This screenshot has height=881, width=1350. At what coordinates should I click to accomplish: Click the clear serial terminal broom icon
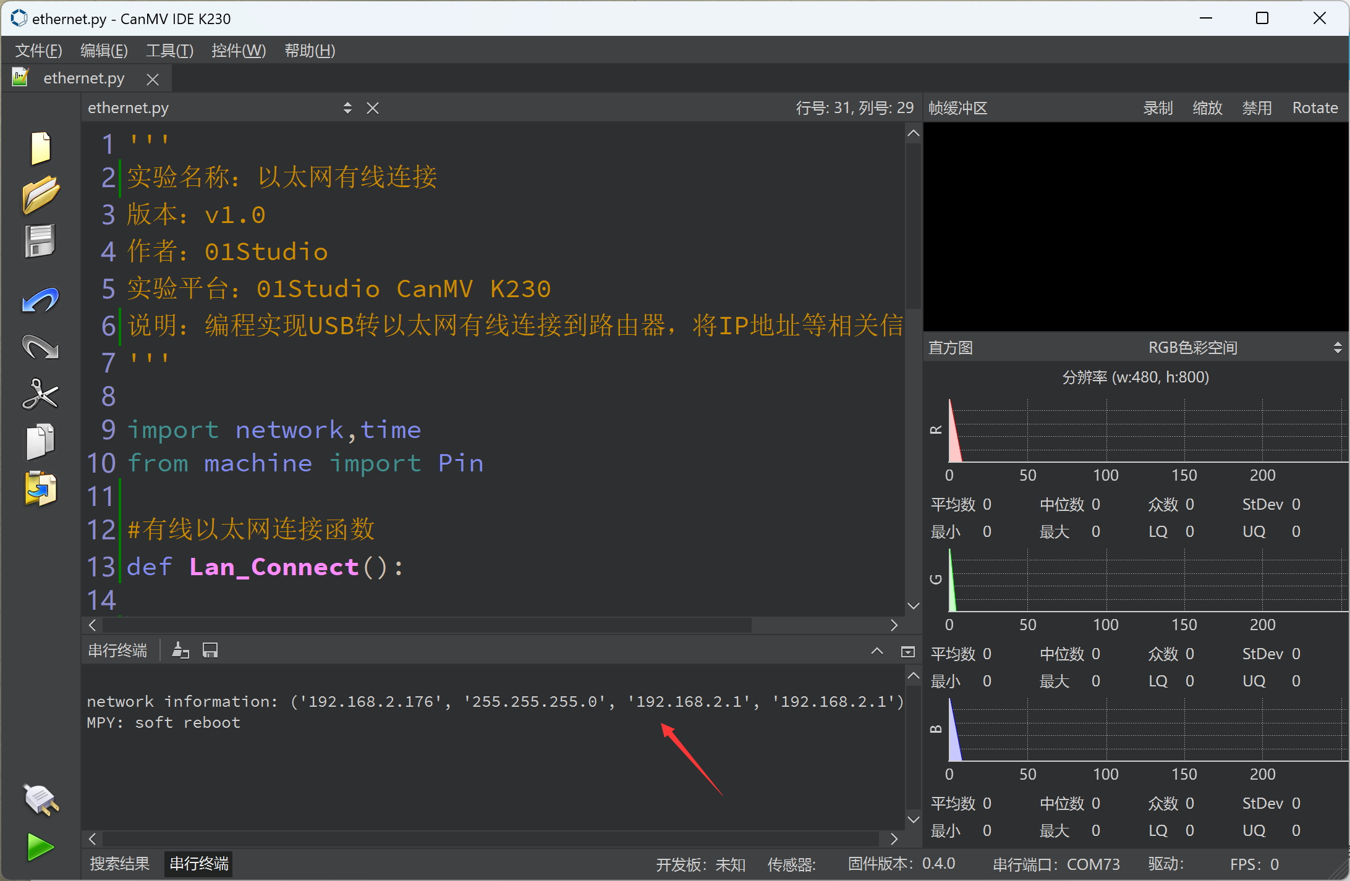click(180, 651)
